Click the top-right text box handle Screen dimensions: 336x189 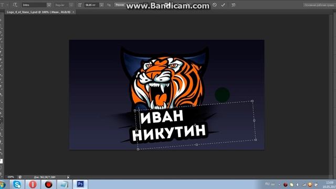pos(253,101)
